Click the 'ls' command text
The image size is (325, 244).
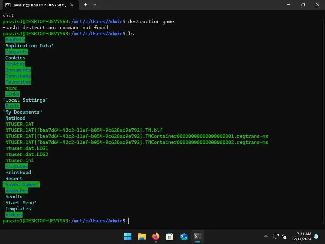[x=131, y=34]
